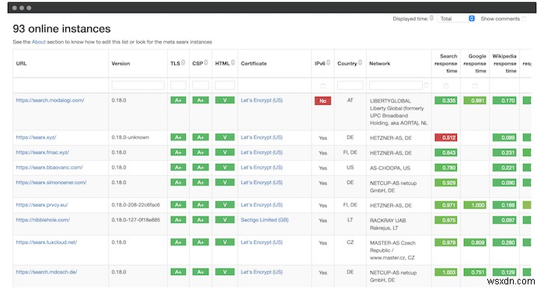Click the red No IPv6 badge

pos(323,101)
